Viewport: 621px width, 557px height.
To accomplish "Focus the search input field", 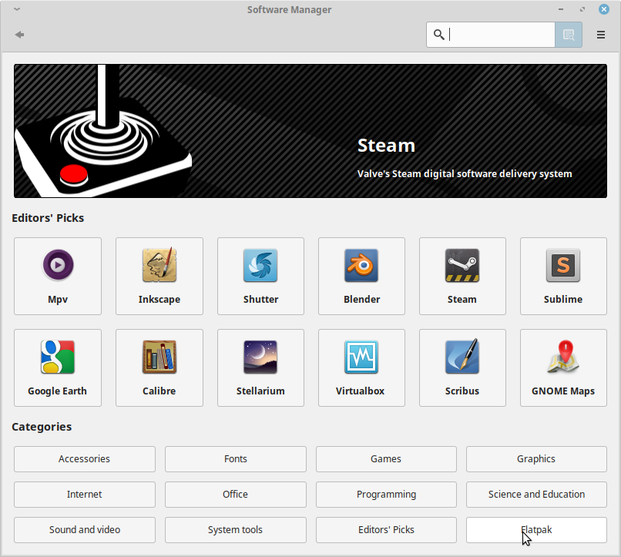I will click(499, 35).
